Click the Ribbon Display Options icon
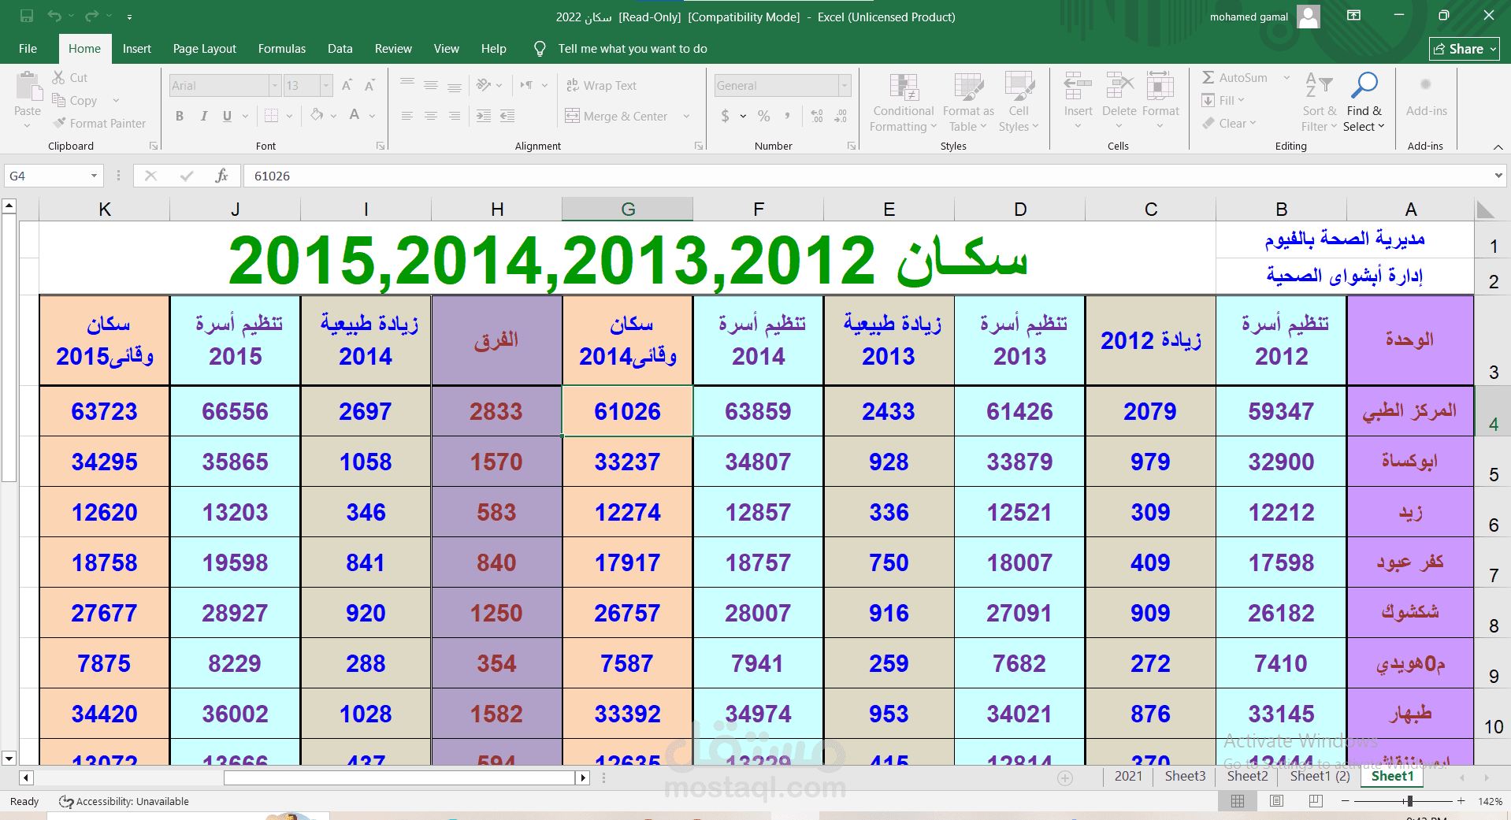Screen dimensions: 1511x820 point(1354,16)
